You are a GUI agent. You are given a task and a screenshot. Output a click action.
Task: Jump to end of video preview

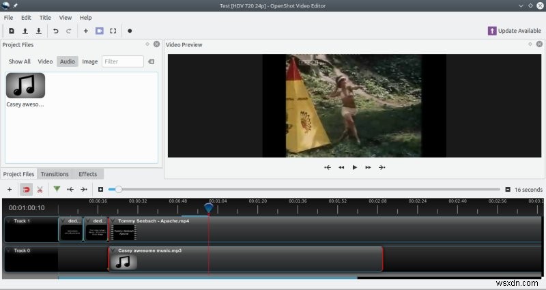pyautogui.click(x=382, y=167)
